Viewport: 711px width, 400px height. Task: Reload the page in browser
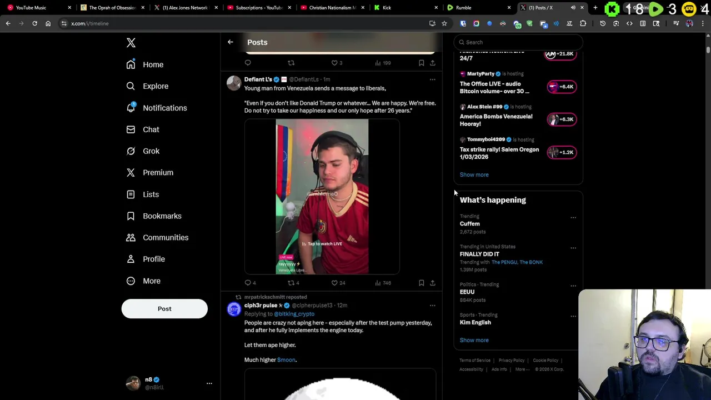[34, 23]
